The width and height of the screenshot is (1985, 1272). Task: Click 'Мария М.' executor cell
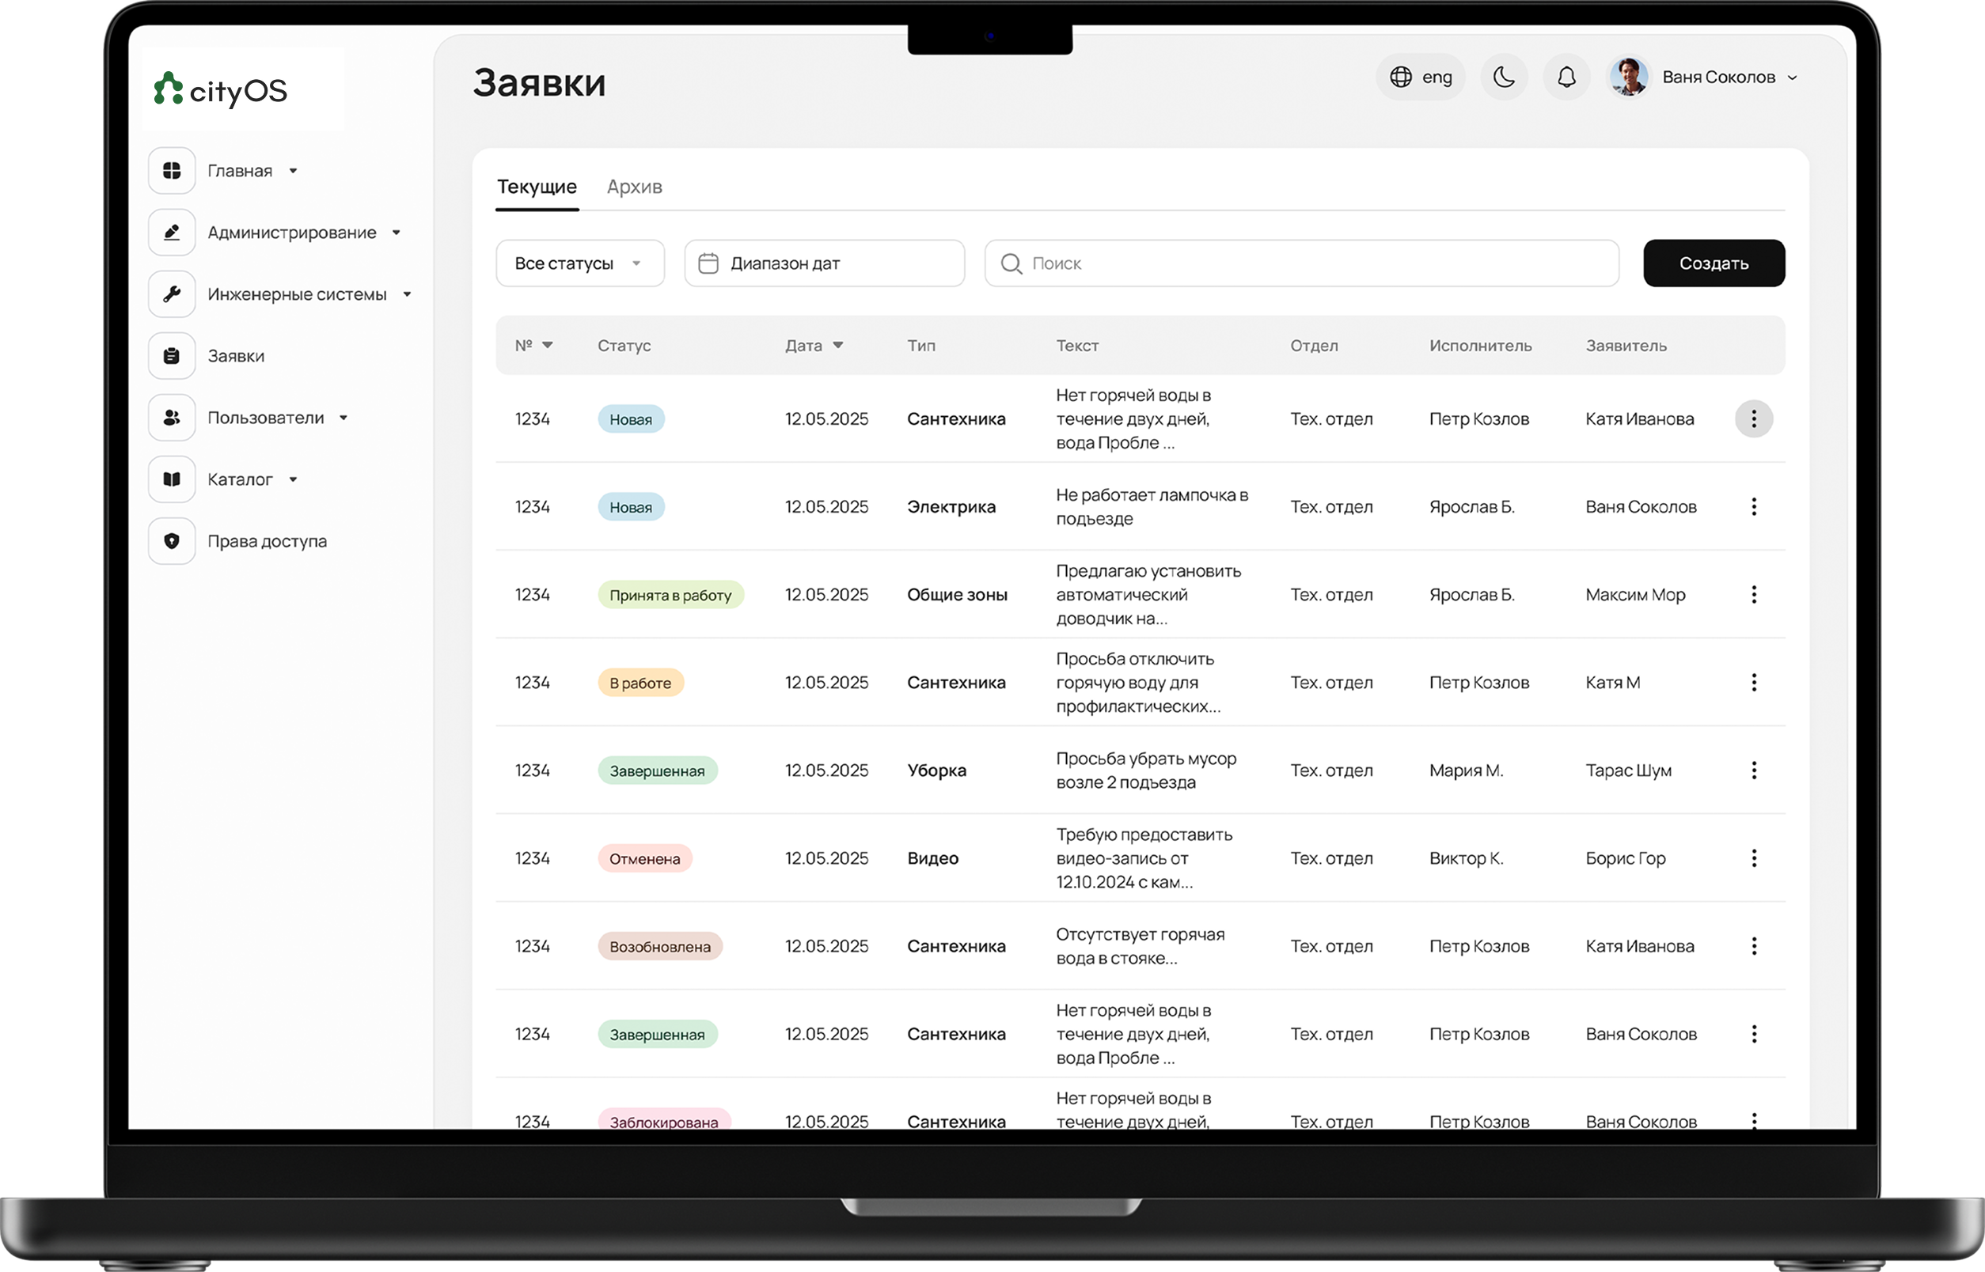click(x=1466, y=770)
